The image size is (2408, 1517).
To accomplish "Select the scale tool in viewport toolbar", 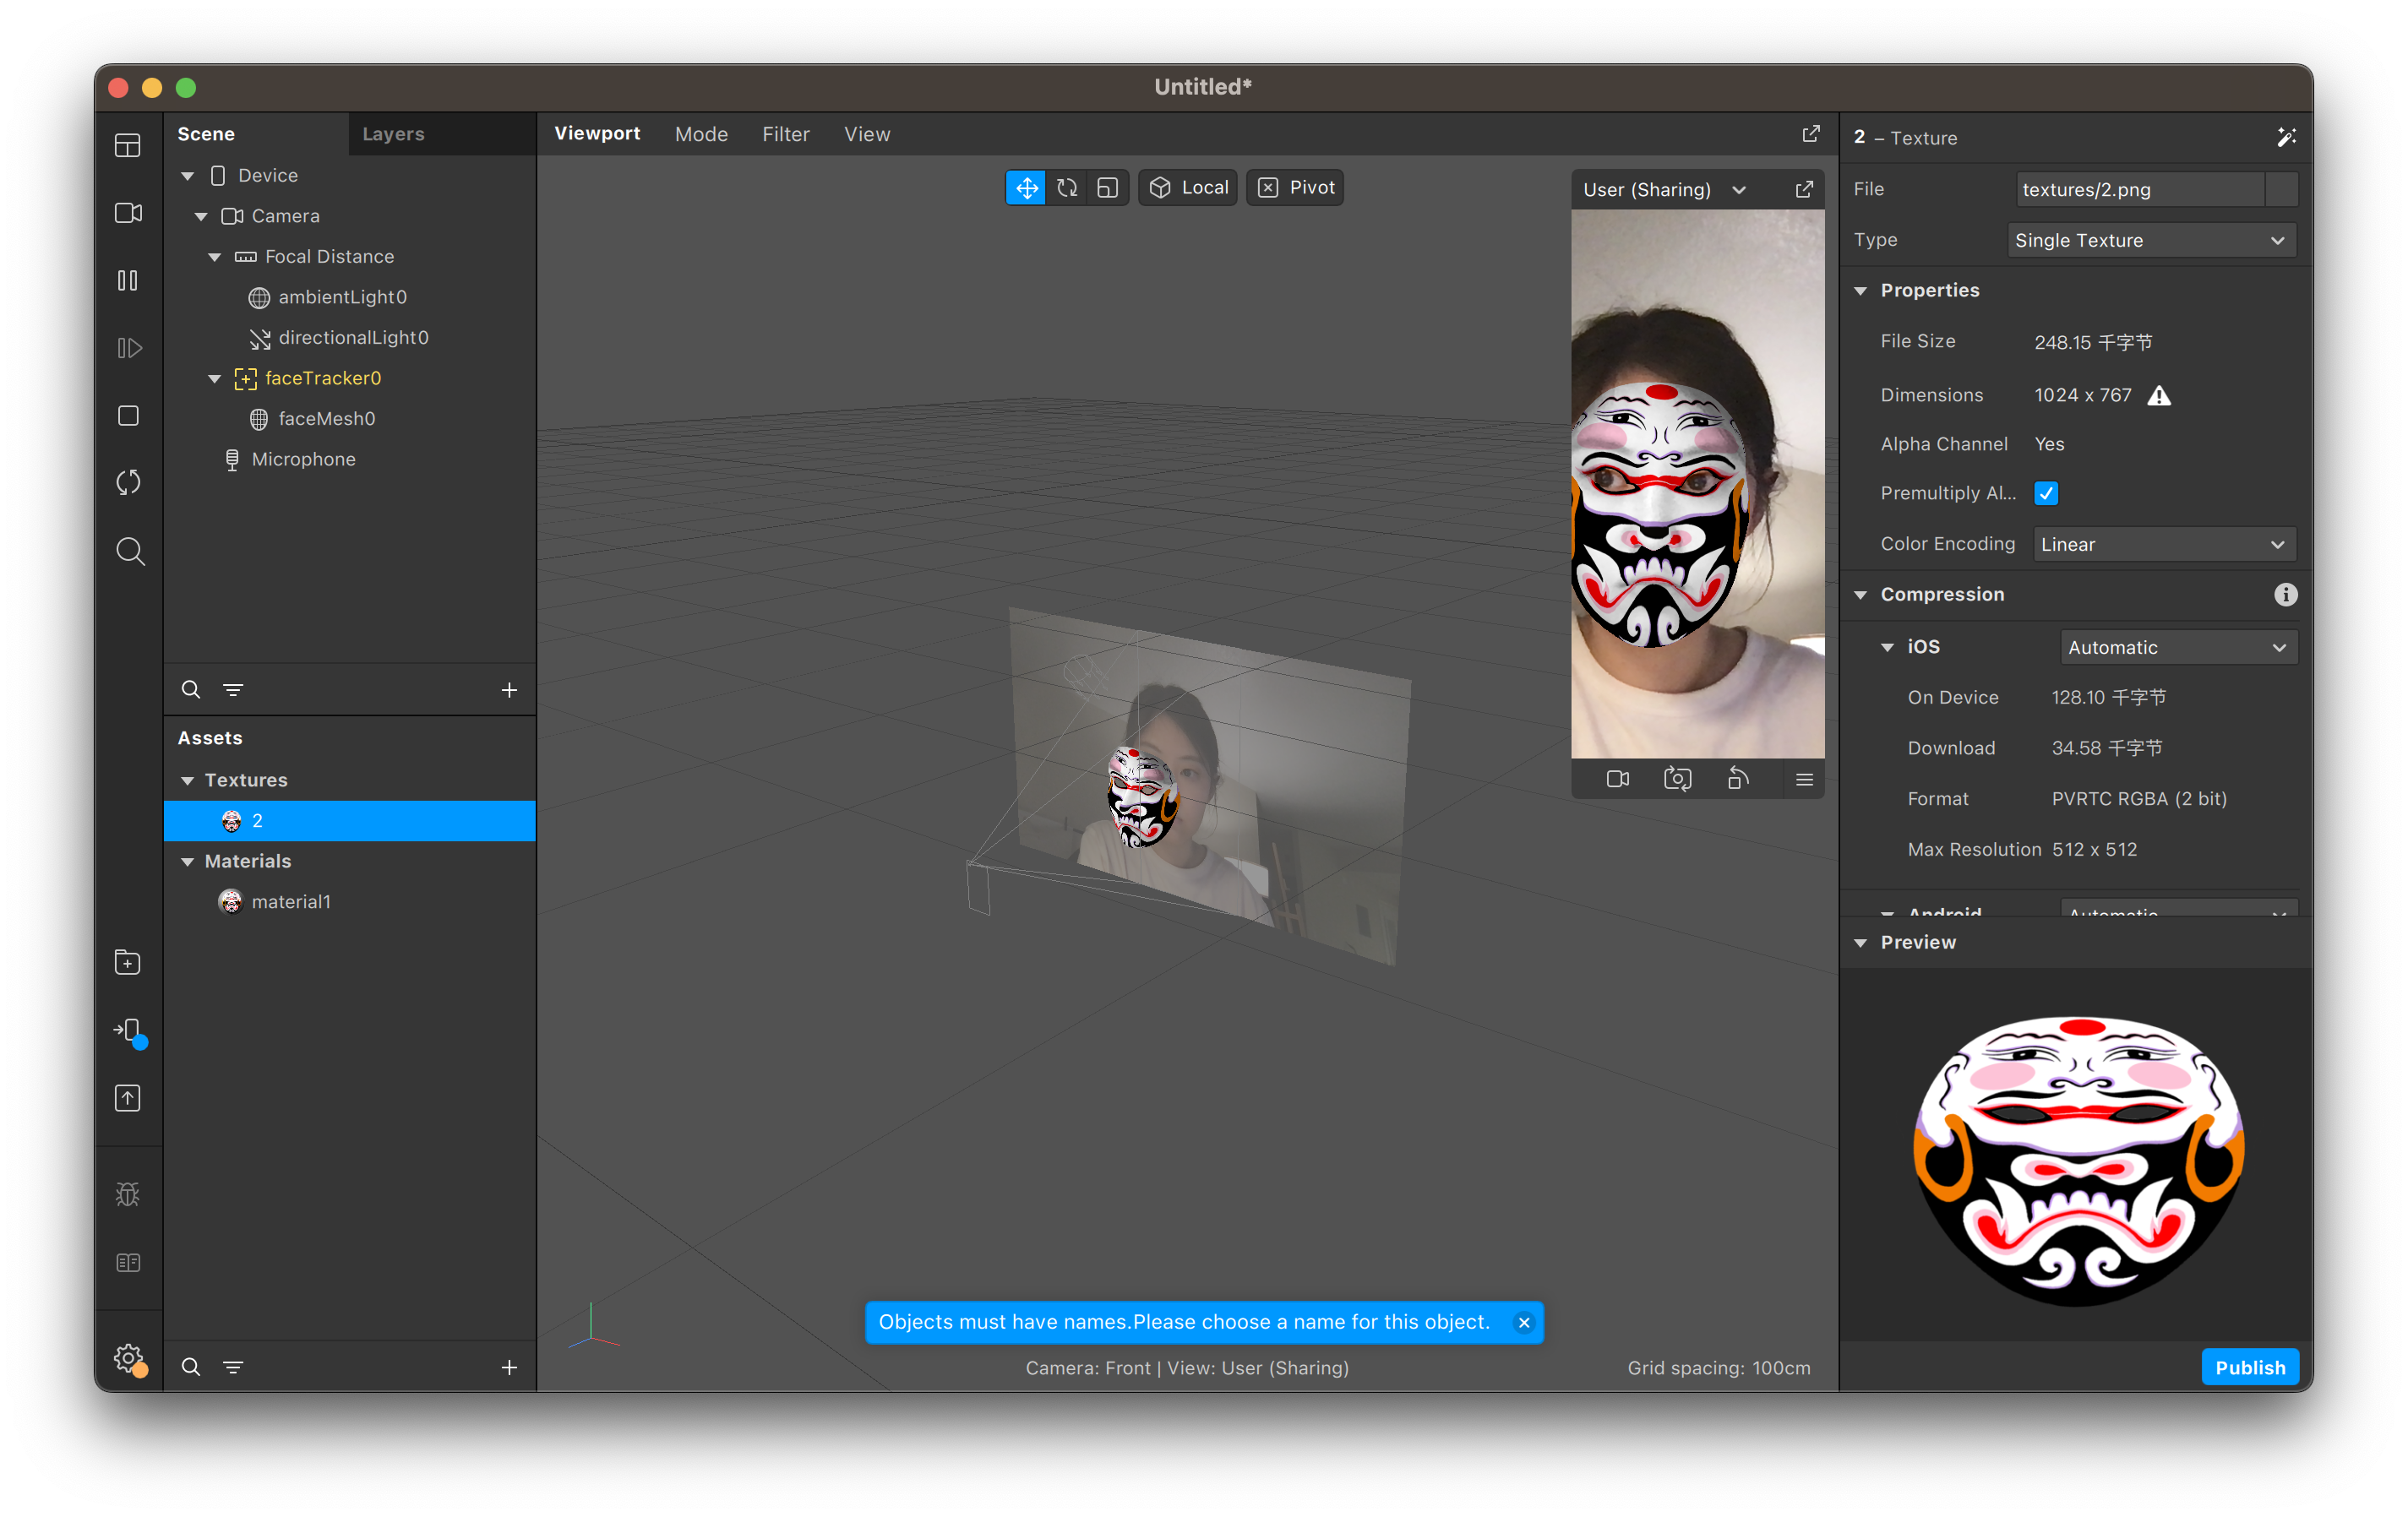I will pos(1107,188).
